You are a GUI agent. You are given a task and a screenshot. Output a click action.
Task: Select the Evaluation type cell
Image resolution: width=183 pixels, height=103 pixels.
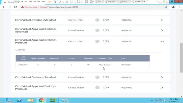[126, 65]
